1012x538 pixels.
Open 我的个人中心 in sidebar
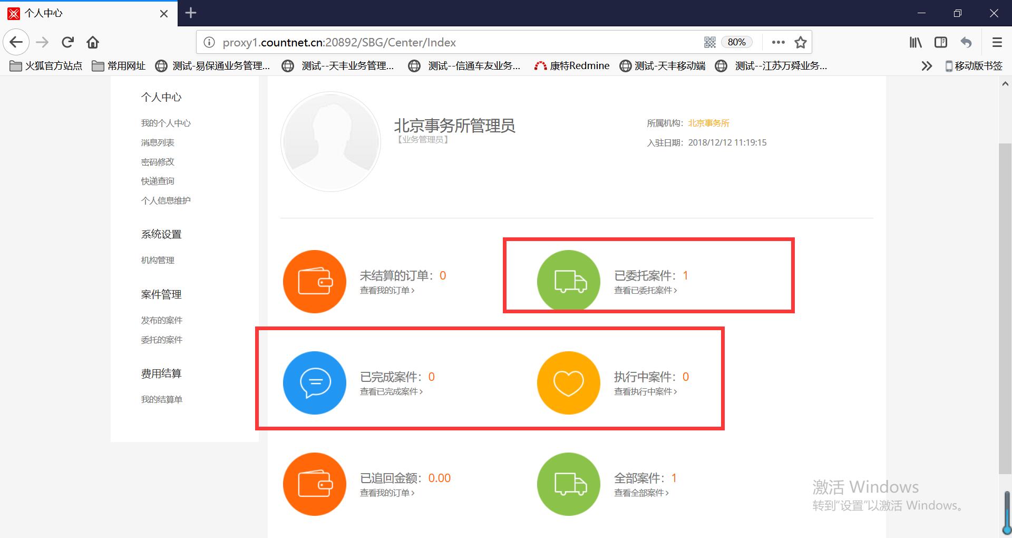166,123
